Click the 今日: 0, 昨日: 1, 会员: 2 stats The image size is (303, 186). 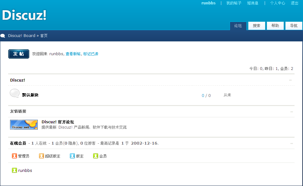point(271,69)
